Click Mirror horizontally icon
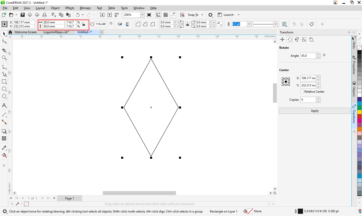Screen dimensions: 362x216 (120, 24)
